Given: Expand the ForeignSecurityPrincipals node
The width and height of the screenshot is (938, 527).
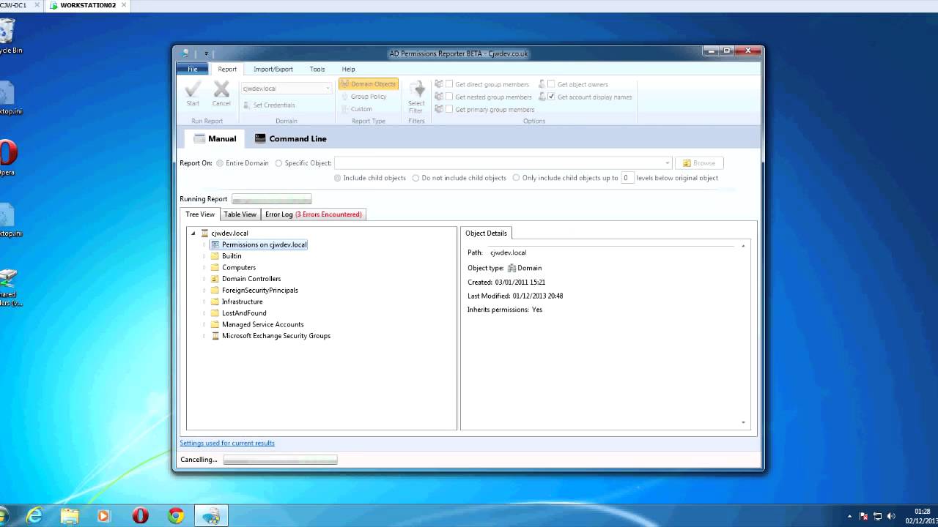Looking at the screenshot, I should (204, 291).
